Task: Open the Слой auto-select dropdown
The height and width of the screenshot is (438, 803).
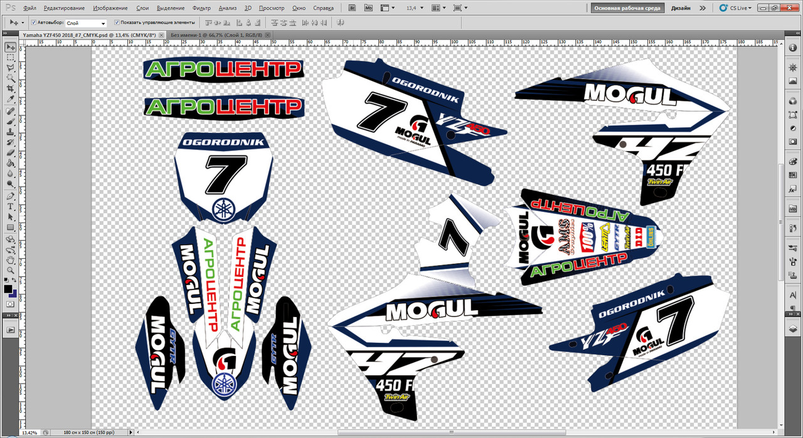Action: [86, 23]
